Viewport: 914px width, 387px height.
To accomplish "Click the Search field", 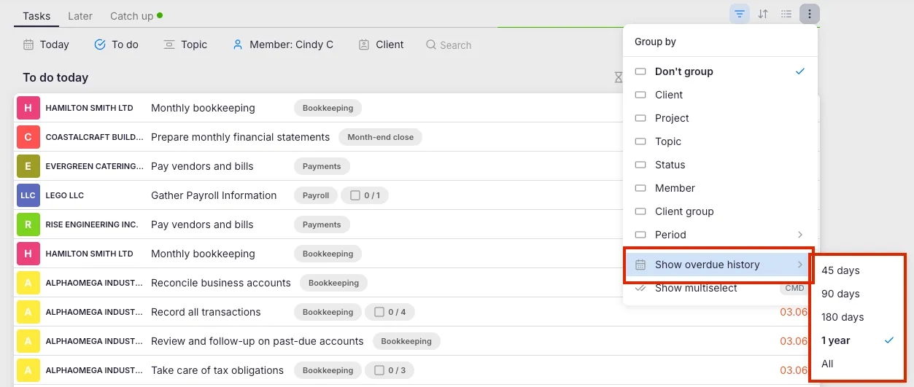I will (x=455, y=45).
